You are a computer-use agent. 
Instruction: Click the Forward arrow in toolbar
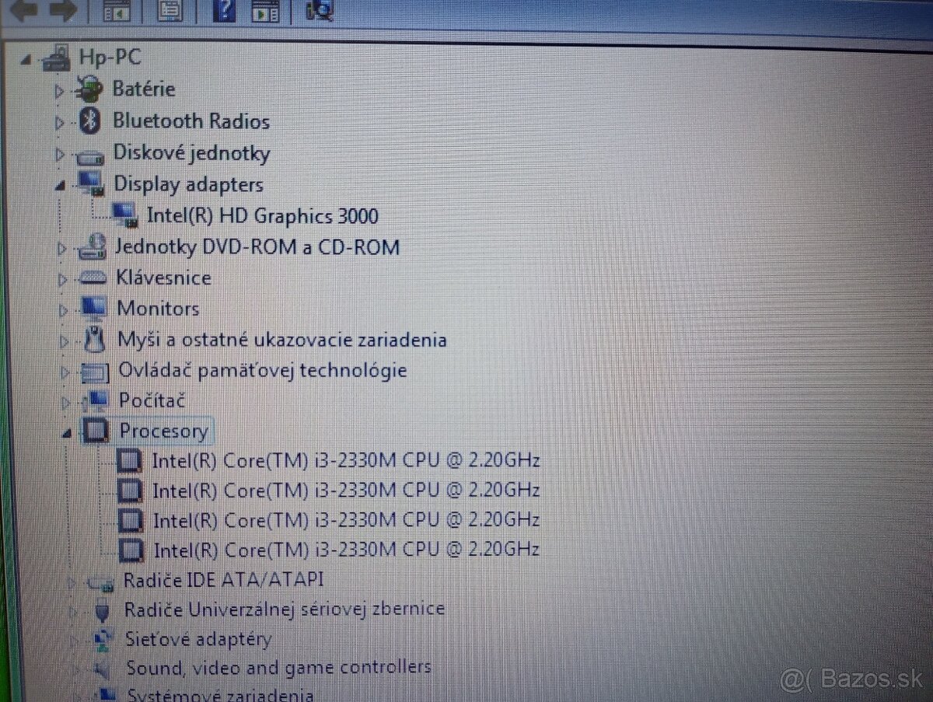[x=64, y=10]
